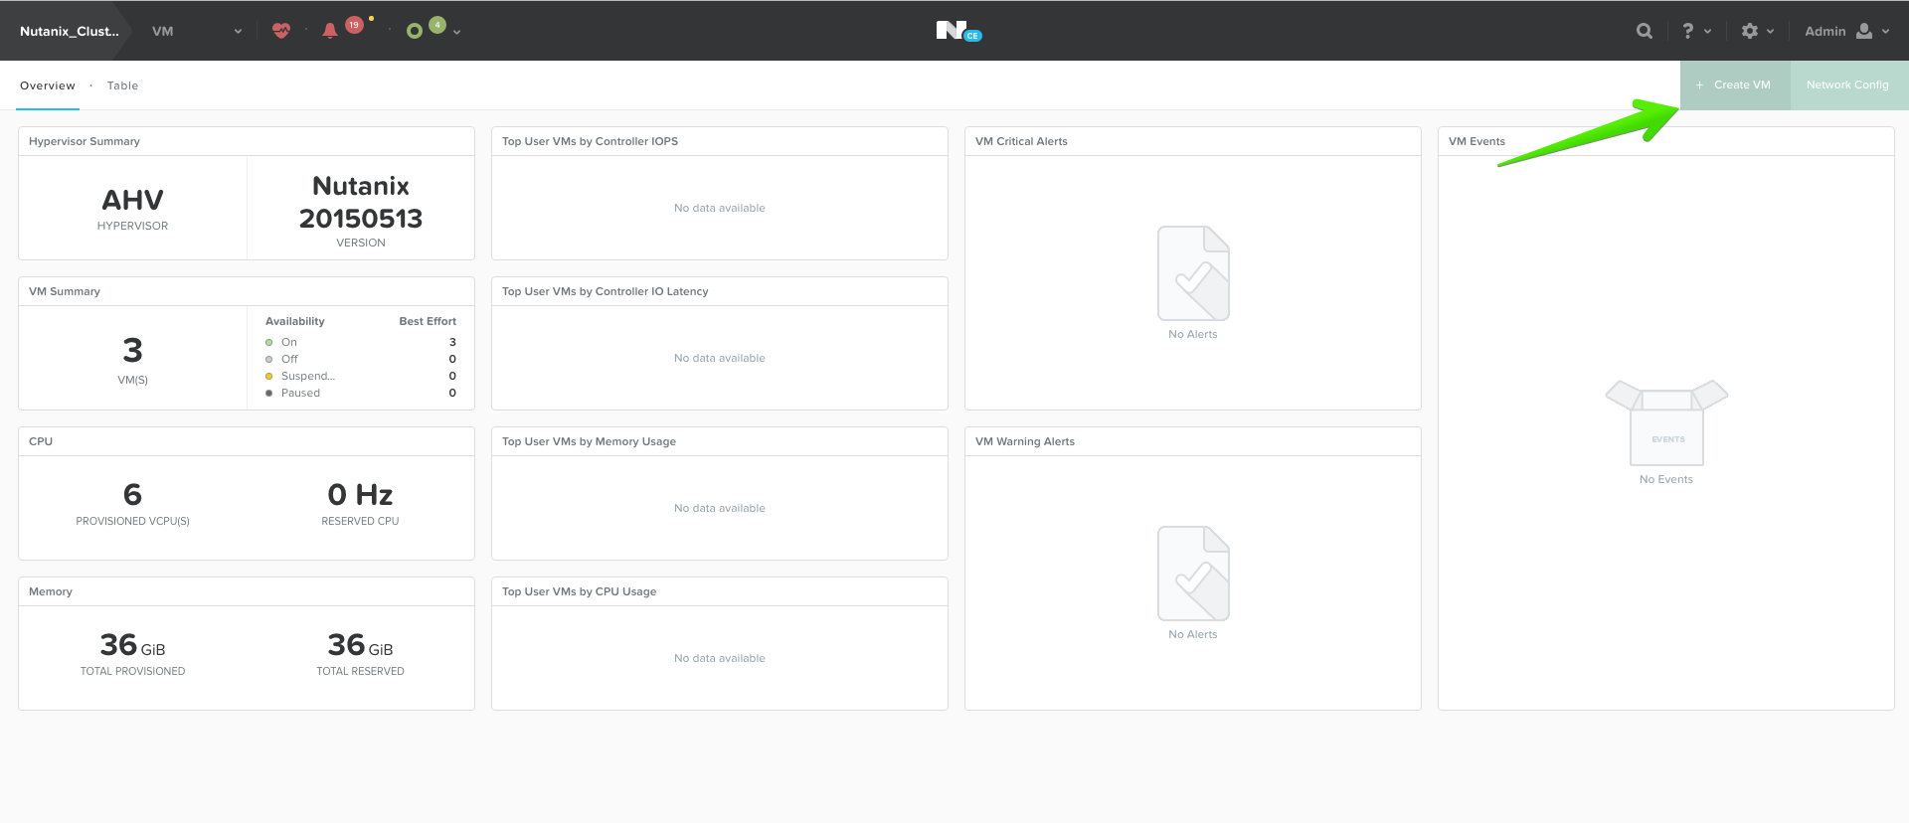1909x823 pixels.
Task: Click the Nutanix_Clust... cluster name
Action: (x=70, y=31)
